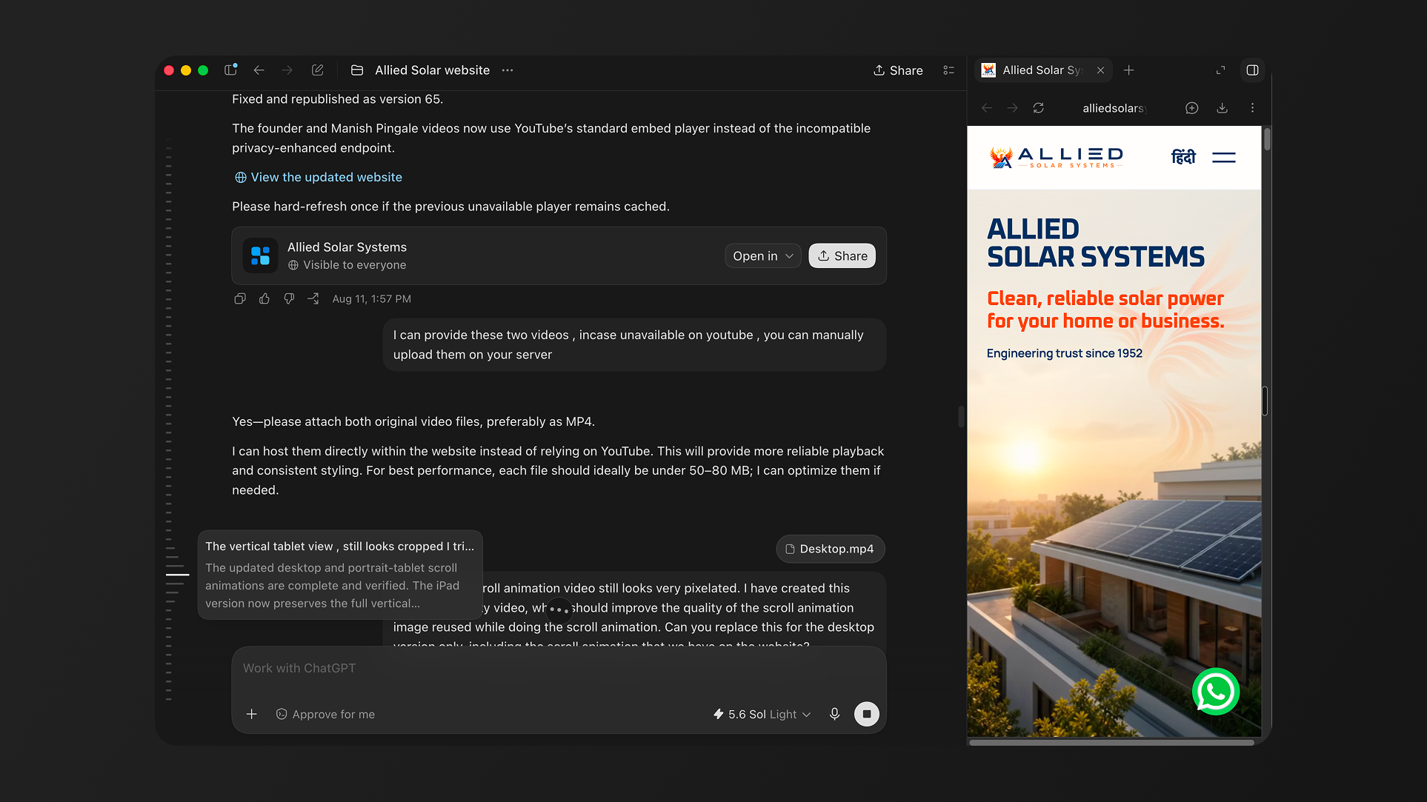Screen dimensions: 1427x802
Task: Open the 5.6 Sol Light model dropdown
Action: [x=762, y=714]
